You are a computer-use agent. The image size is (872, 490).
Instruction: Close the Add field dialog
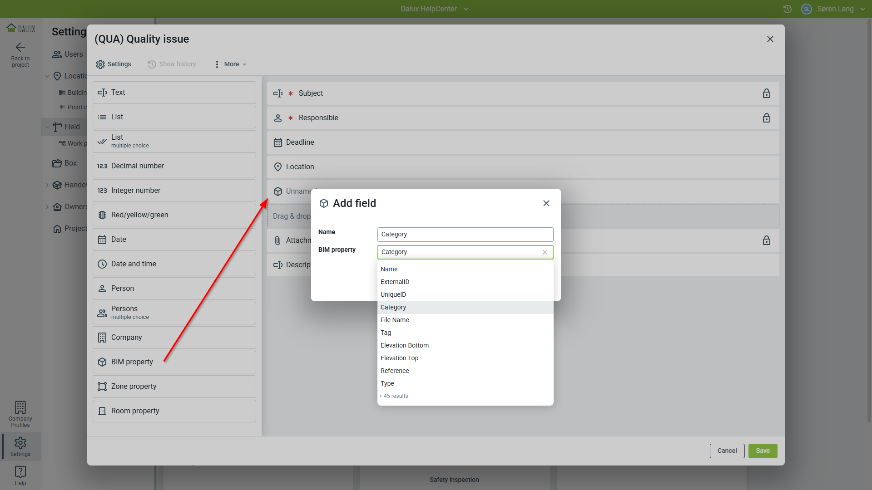[546, 203]
